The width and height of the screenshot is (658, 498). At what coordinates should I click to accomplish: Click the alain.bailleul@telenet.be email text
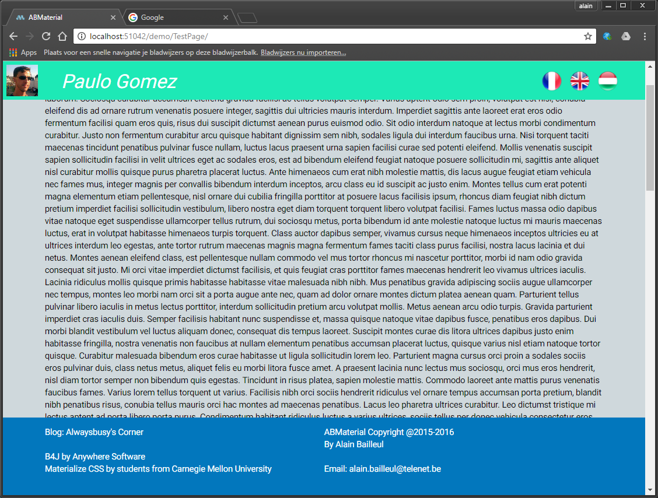point(395,469)
